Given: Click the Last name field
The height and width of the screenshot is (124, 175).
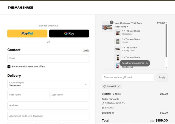Looking at the screenshot, I should (69, 95).
